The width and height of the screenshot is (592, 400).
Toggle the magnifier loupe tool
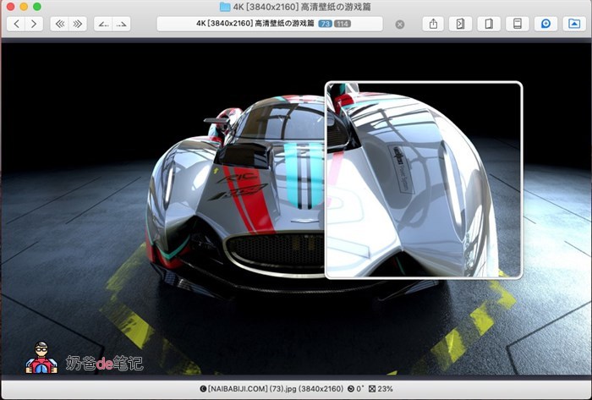click(545, 24)
